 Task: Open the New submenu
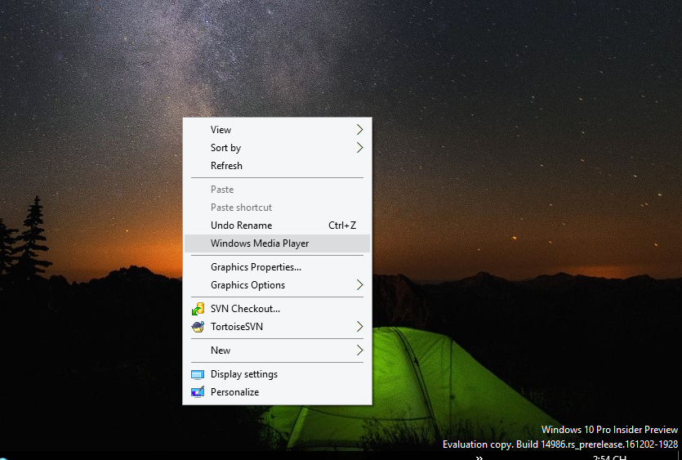(x=277, y=351)
